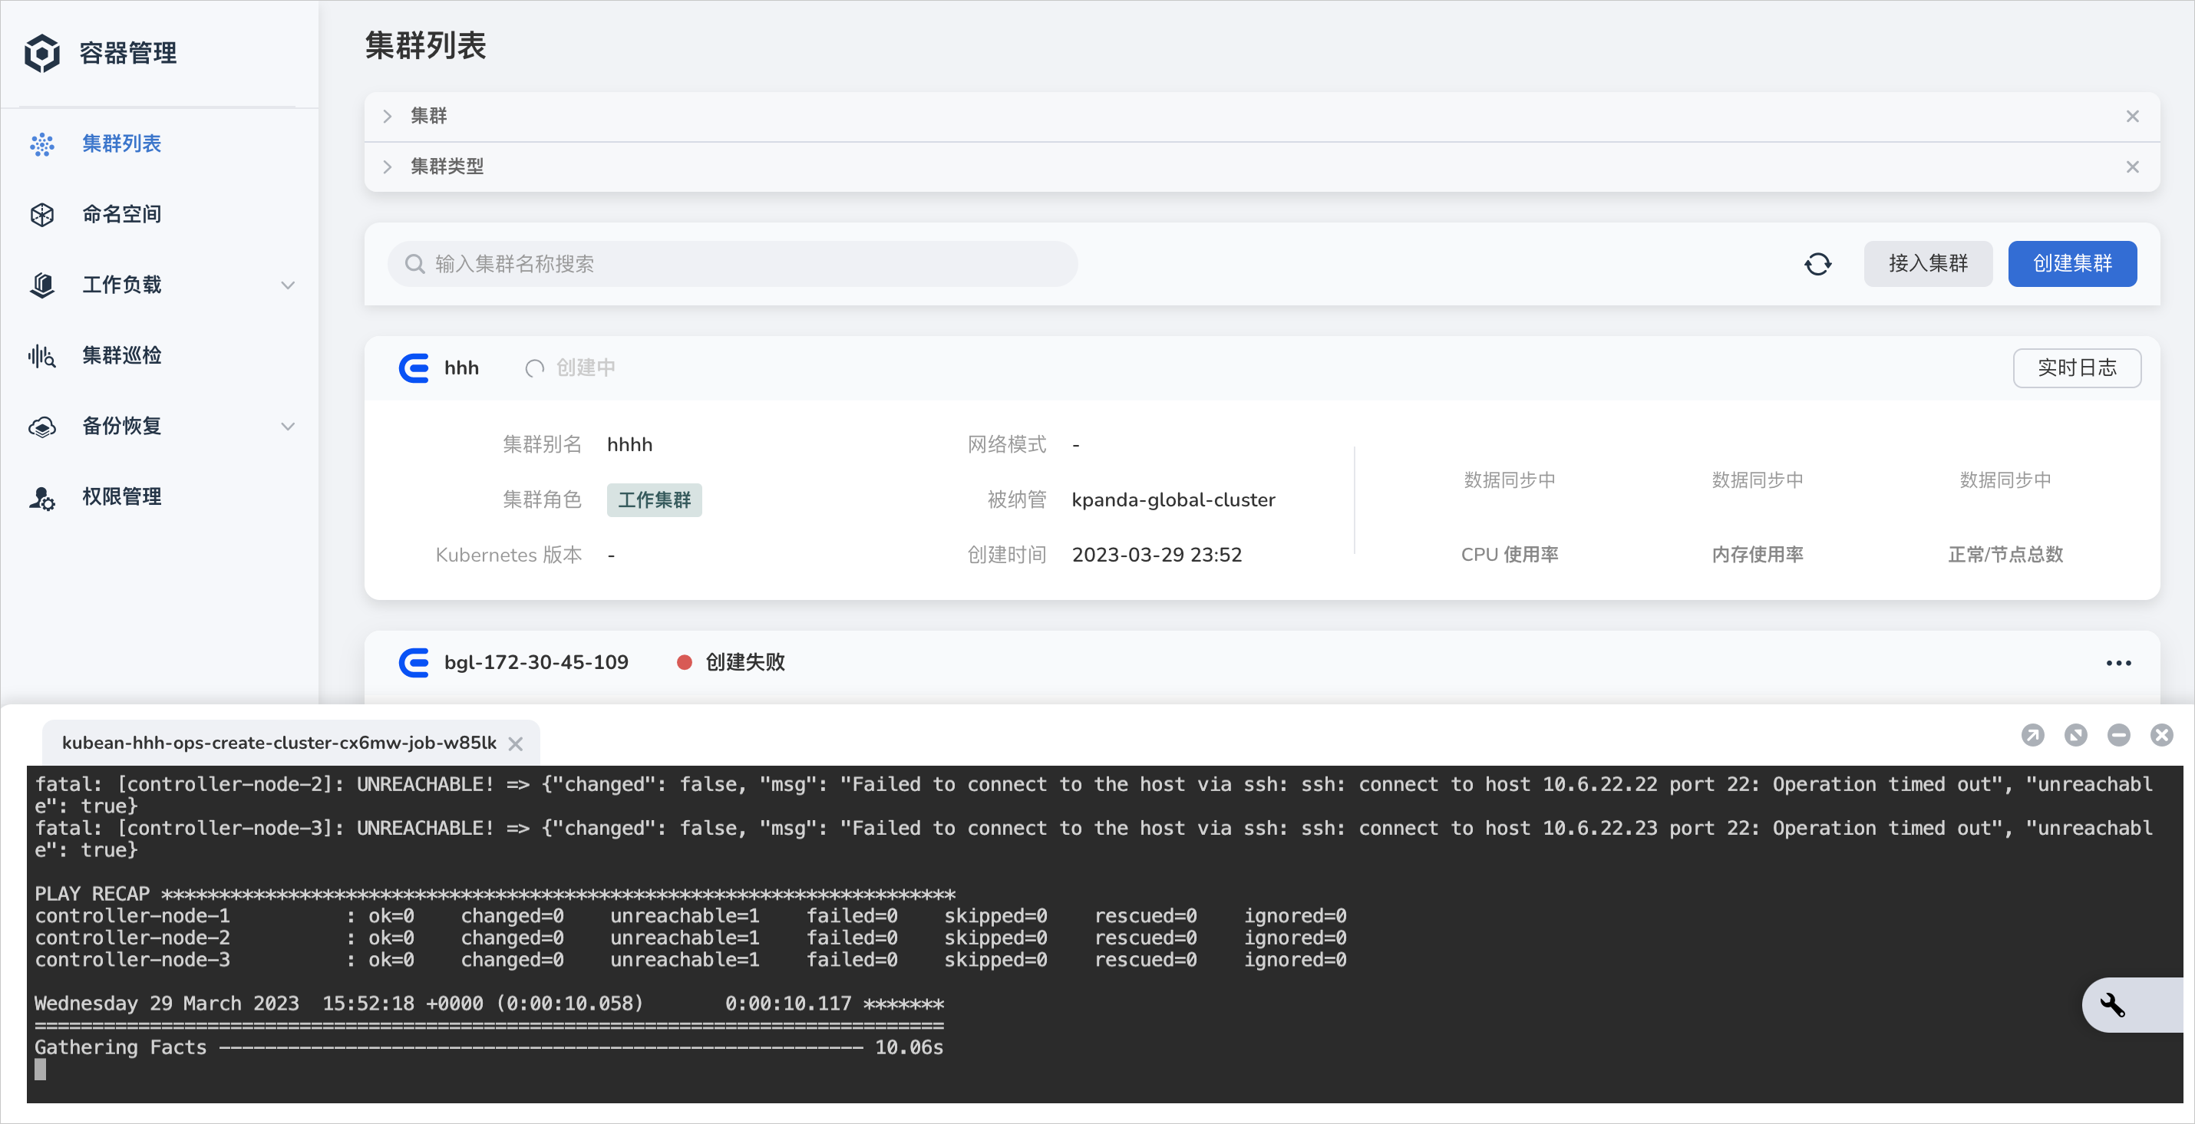Open the log panel in new window
Viewport: 2195px width, 1124px height.
2032,735
